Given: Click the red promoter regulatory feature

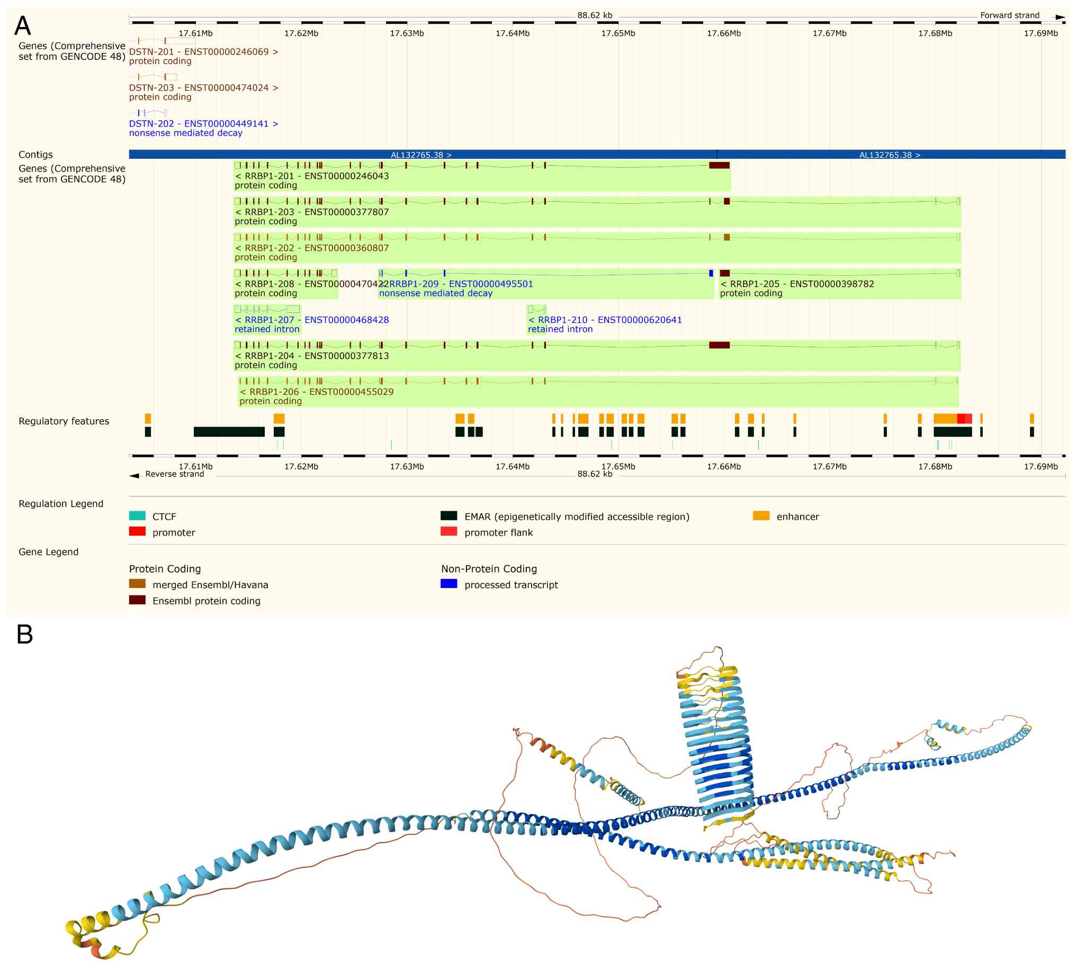Looking at the screenshot, I should tap(962, 419).
